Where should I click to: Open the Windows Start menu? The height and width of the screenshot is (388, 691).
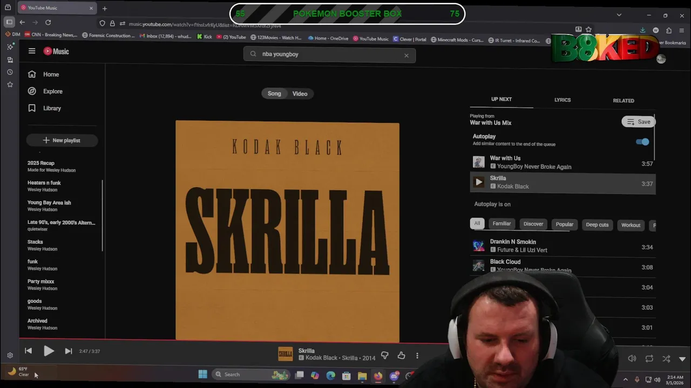pos(203,375)
